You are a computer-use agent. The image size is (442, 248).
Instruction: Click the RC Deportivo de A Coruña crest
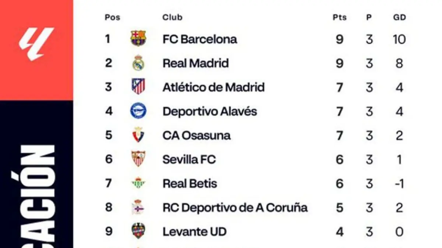coord(138,208)
